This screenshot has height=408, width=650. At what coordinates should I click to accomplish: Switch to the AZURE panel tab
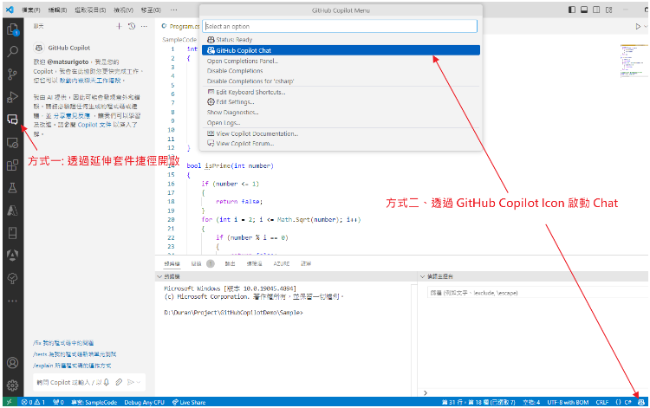(x=282, y=263)
